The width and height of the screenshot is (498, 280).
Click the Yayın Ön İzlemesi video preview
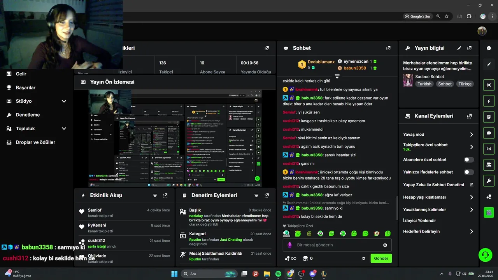click(175, 138)
